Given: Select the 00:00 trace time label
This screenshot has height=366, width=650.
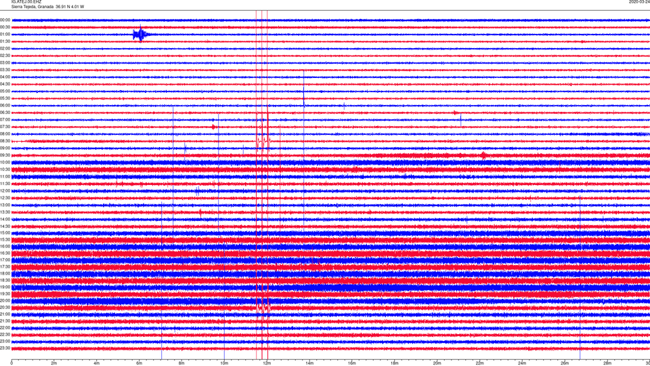Looking at the screenshot, I should tap(5, 20).
